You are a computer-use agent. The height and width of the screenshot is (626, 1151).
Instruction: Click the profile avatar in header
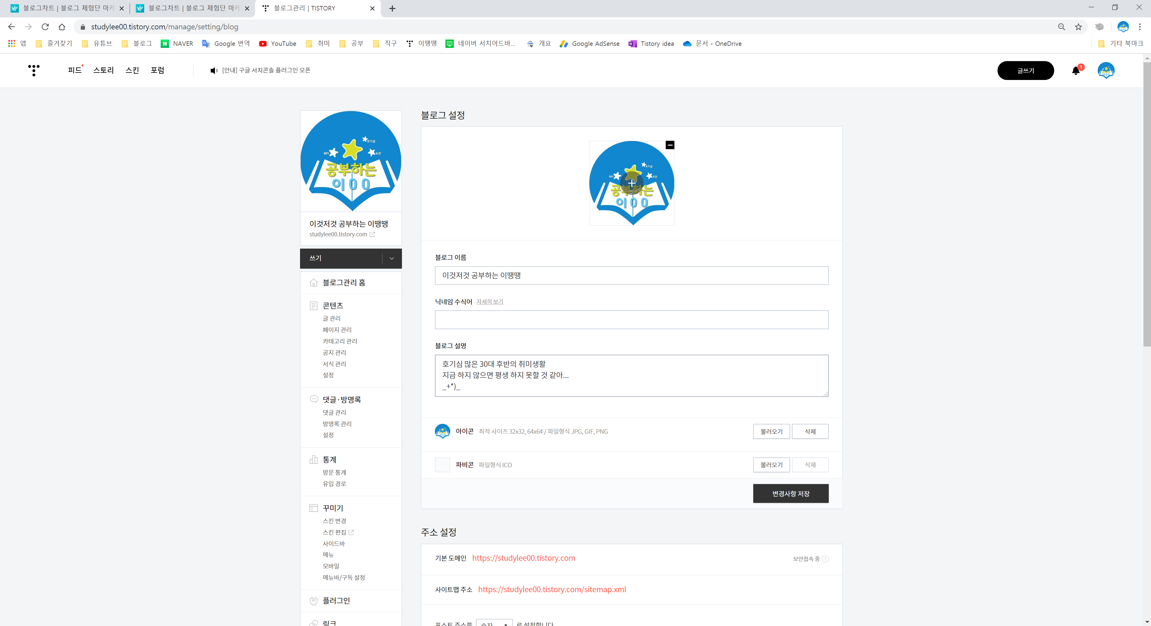(1106, 71)
